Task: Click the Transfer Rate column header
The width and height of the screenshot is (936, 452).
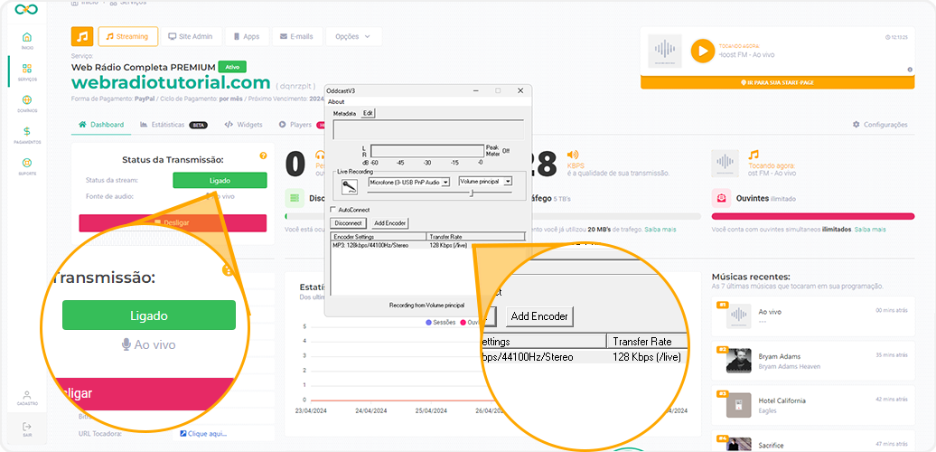Action: point(475,237)
